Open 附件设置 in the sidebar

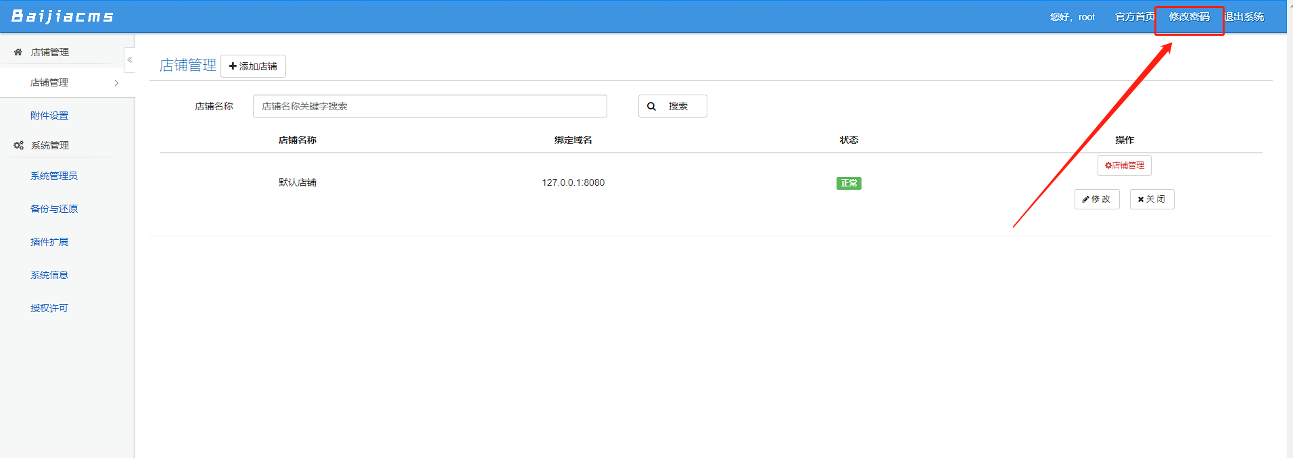49,116
